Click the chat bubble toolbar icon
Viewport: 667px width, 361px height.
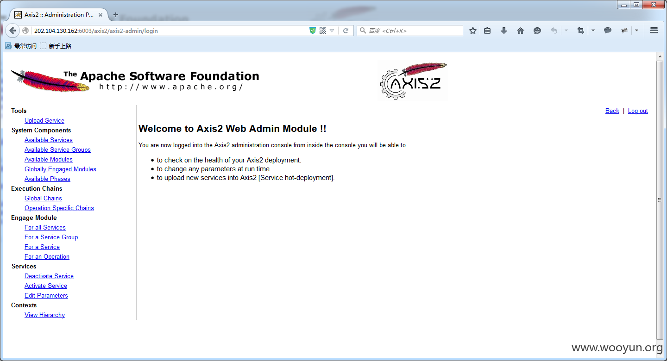point(608,31)
